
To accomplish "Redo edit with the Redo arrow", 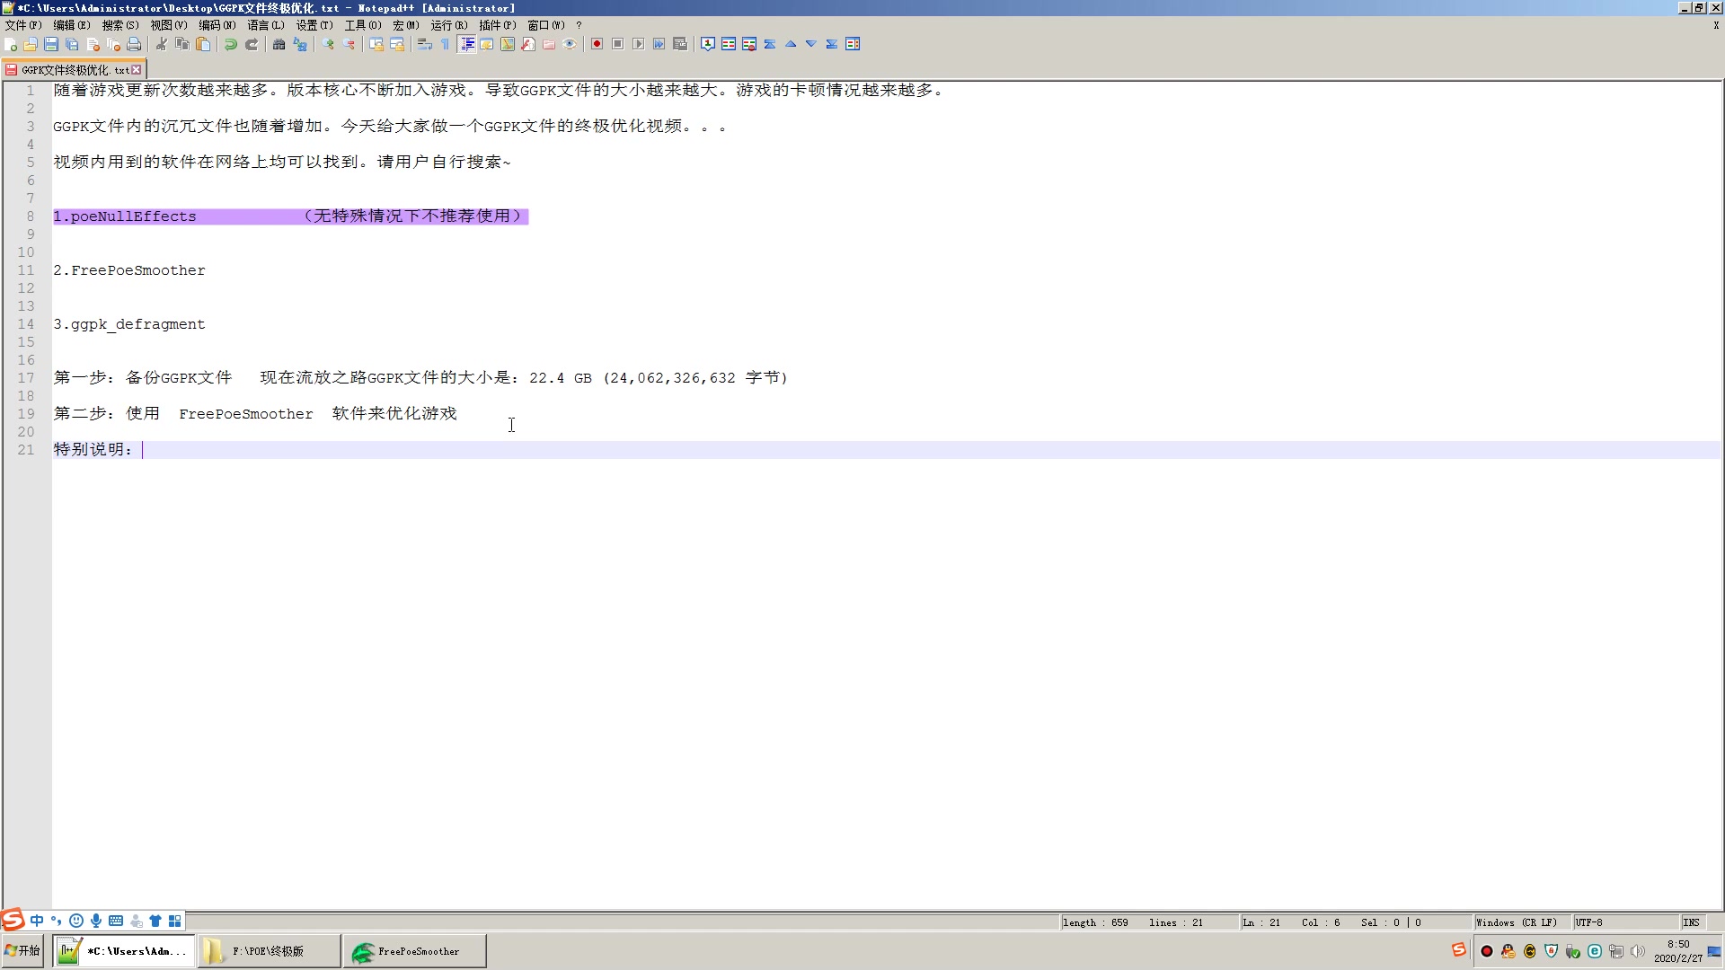I will coord(252,44).
